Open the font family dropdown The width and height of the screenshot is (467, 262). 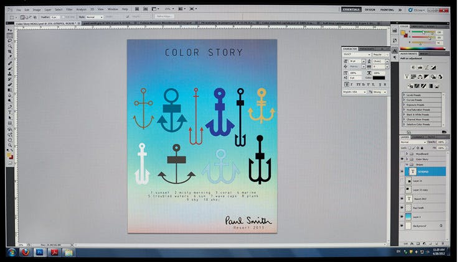(357, 55)
